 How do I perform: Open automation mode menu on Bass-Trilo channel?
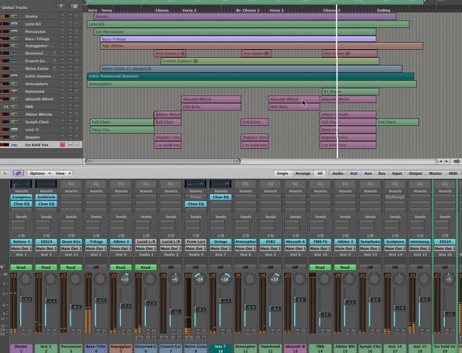[x=96, y=267]
